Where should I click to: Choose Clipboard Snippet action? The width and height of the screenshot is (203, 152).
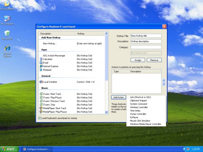tap(146, 101)
